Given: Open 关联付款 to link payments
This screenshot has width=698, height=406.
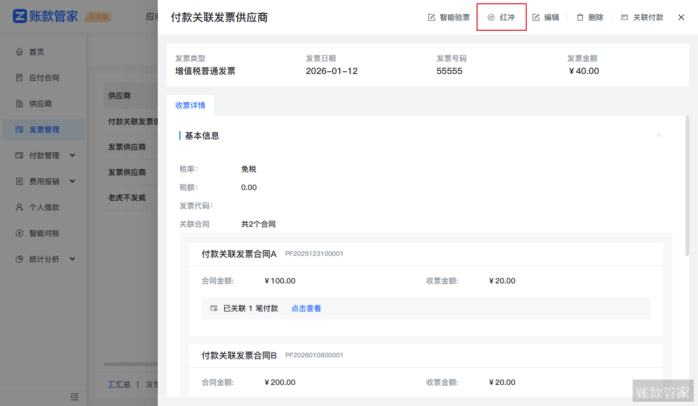Looking at the screenshot, I should (x=642, y=17).
